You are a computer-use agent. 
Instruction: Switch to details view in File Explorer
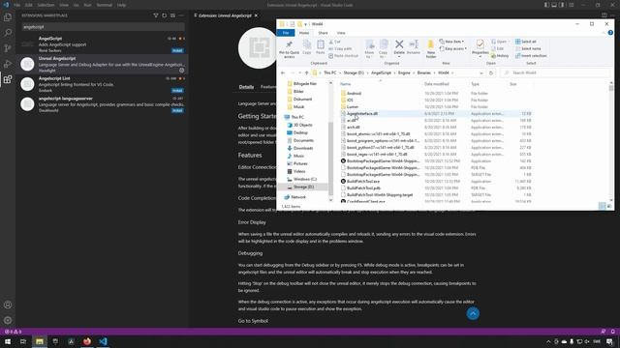pos(603,206)
